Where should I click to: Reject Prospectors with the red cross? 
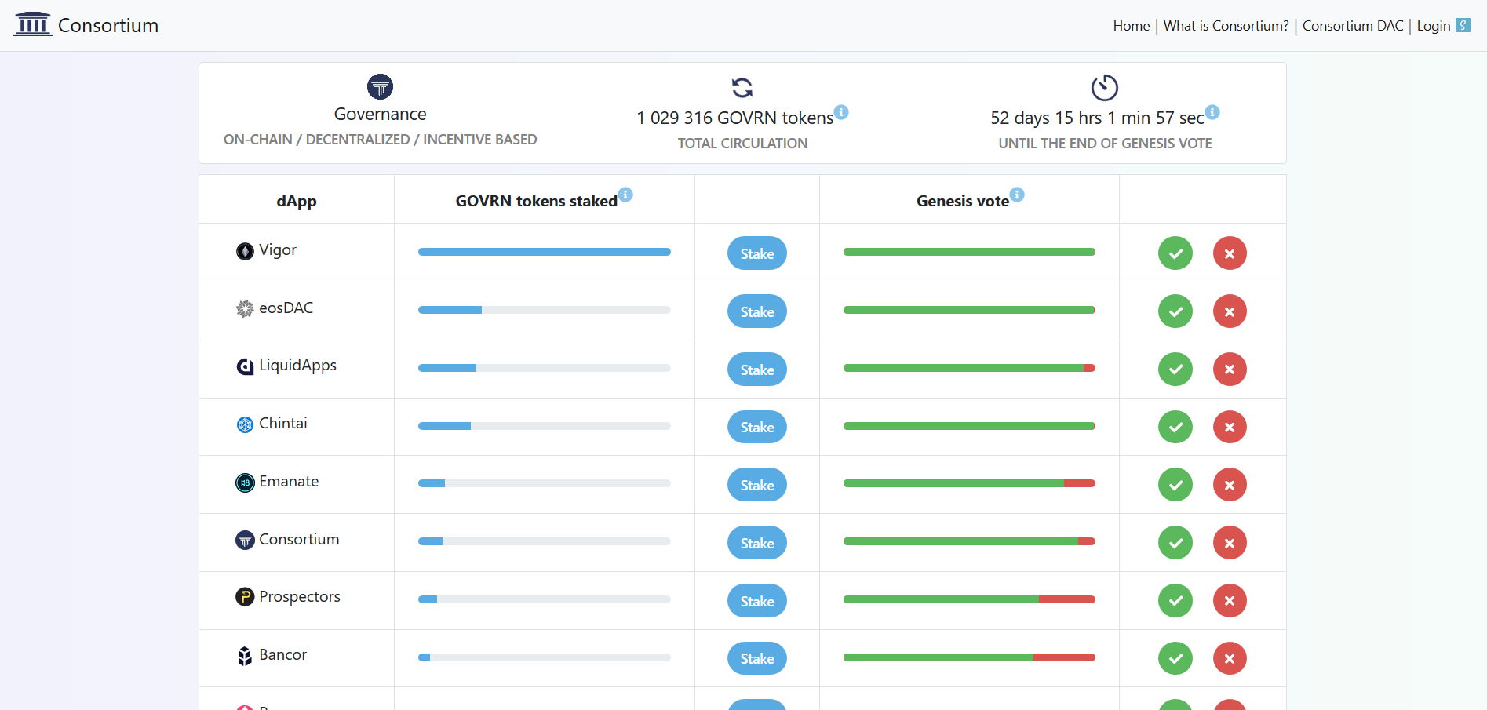point(1230,600)
